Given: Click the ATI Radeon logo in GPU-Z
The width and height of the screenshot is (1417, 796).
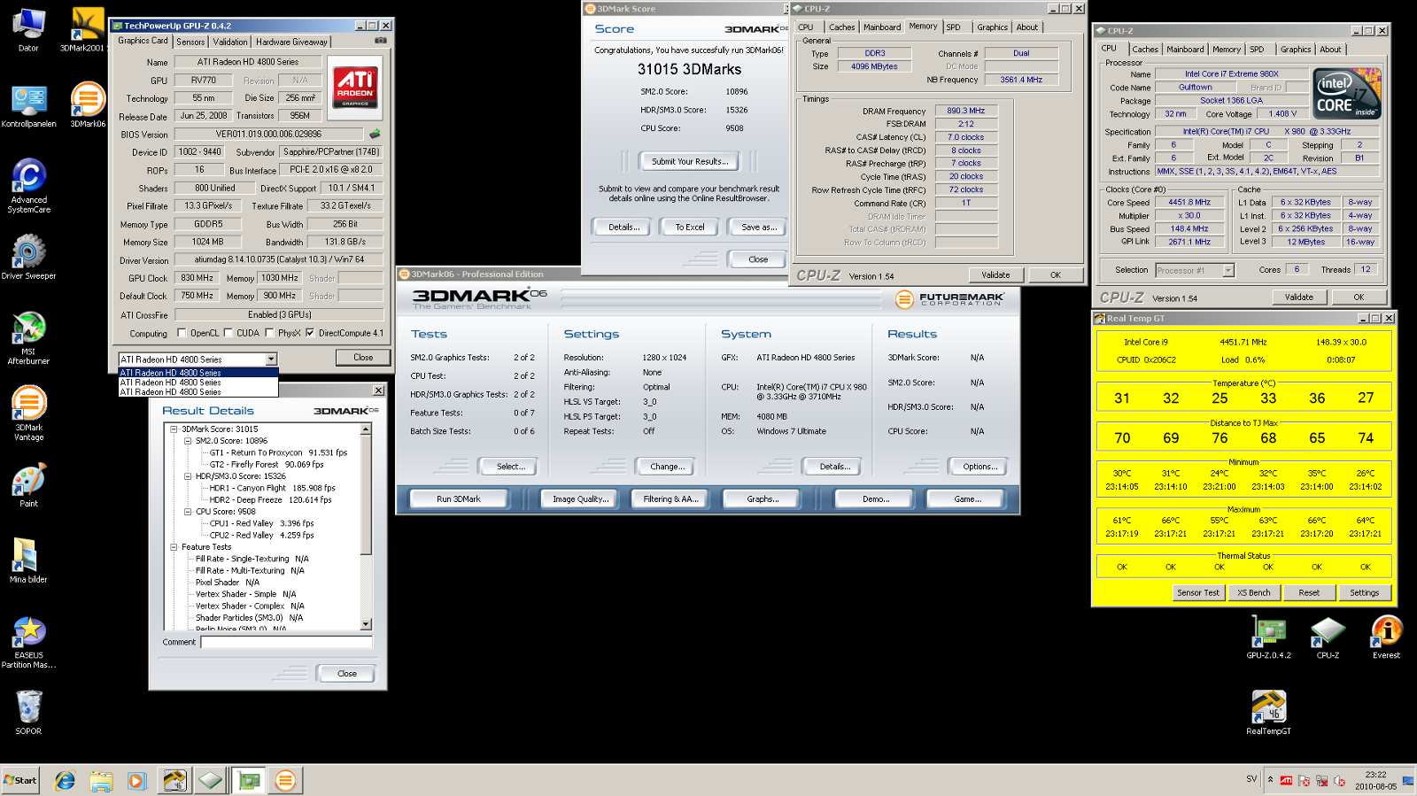Looking at the screenshot, I should [355, 88].
